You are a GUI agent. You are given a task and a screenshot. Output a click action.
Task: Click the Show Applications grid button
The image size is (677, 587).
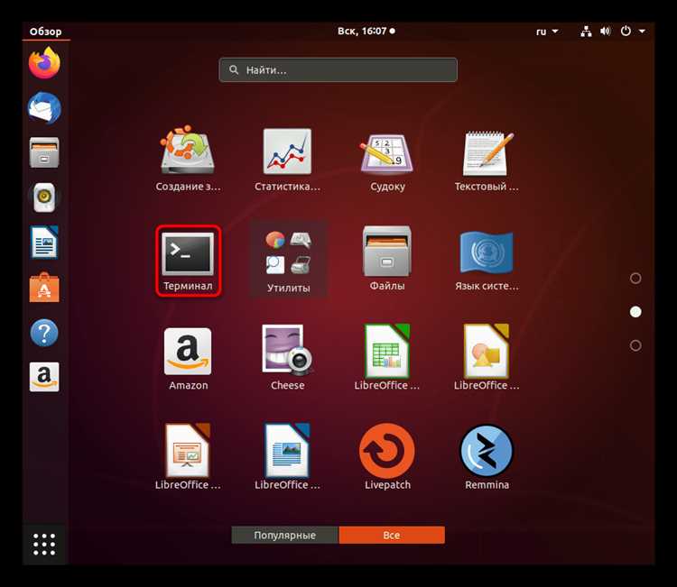[x=44, y=545]
